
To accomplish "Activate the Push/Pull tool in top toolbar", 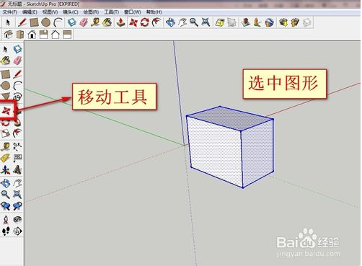I will point(120,22).
